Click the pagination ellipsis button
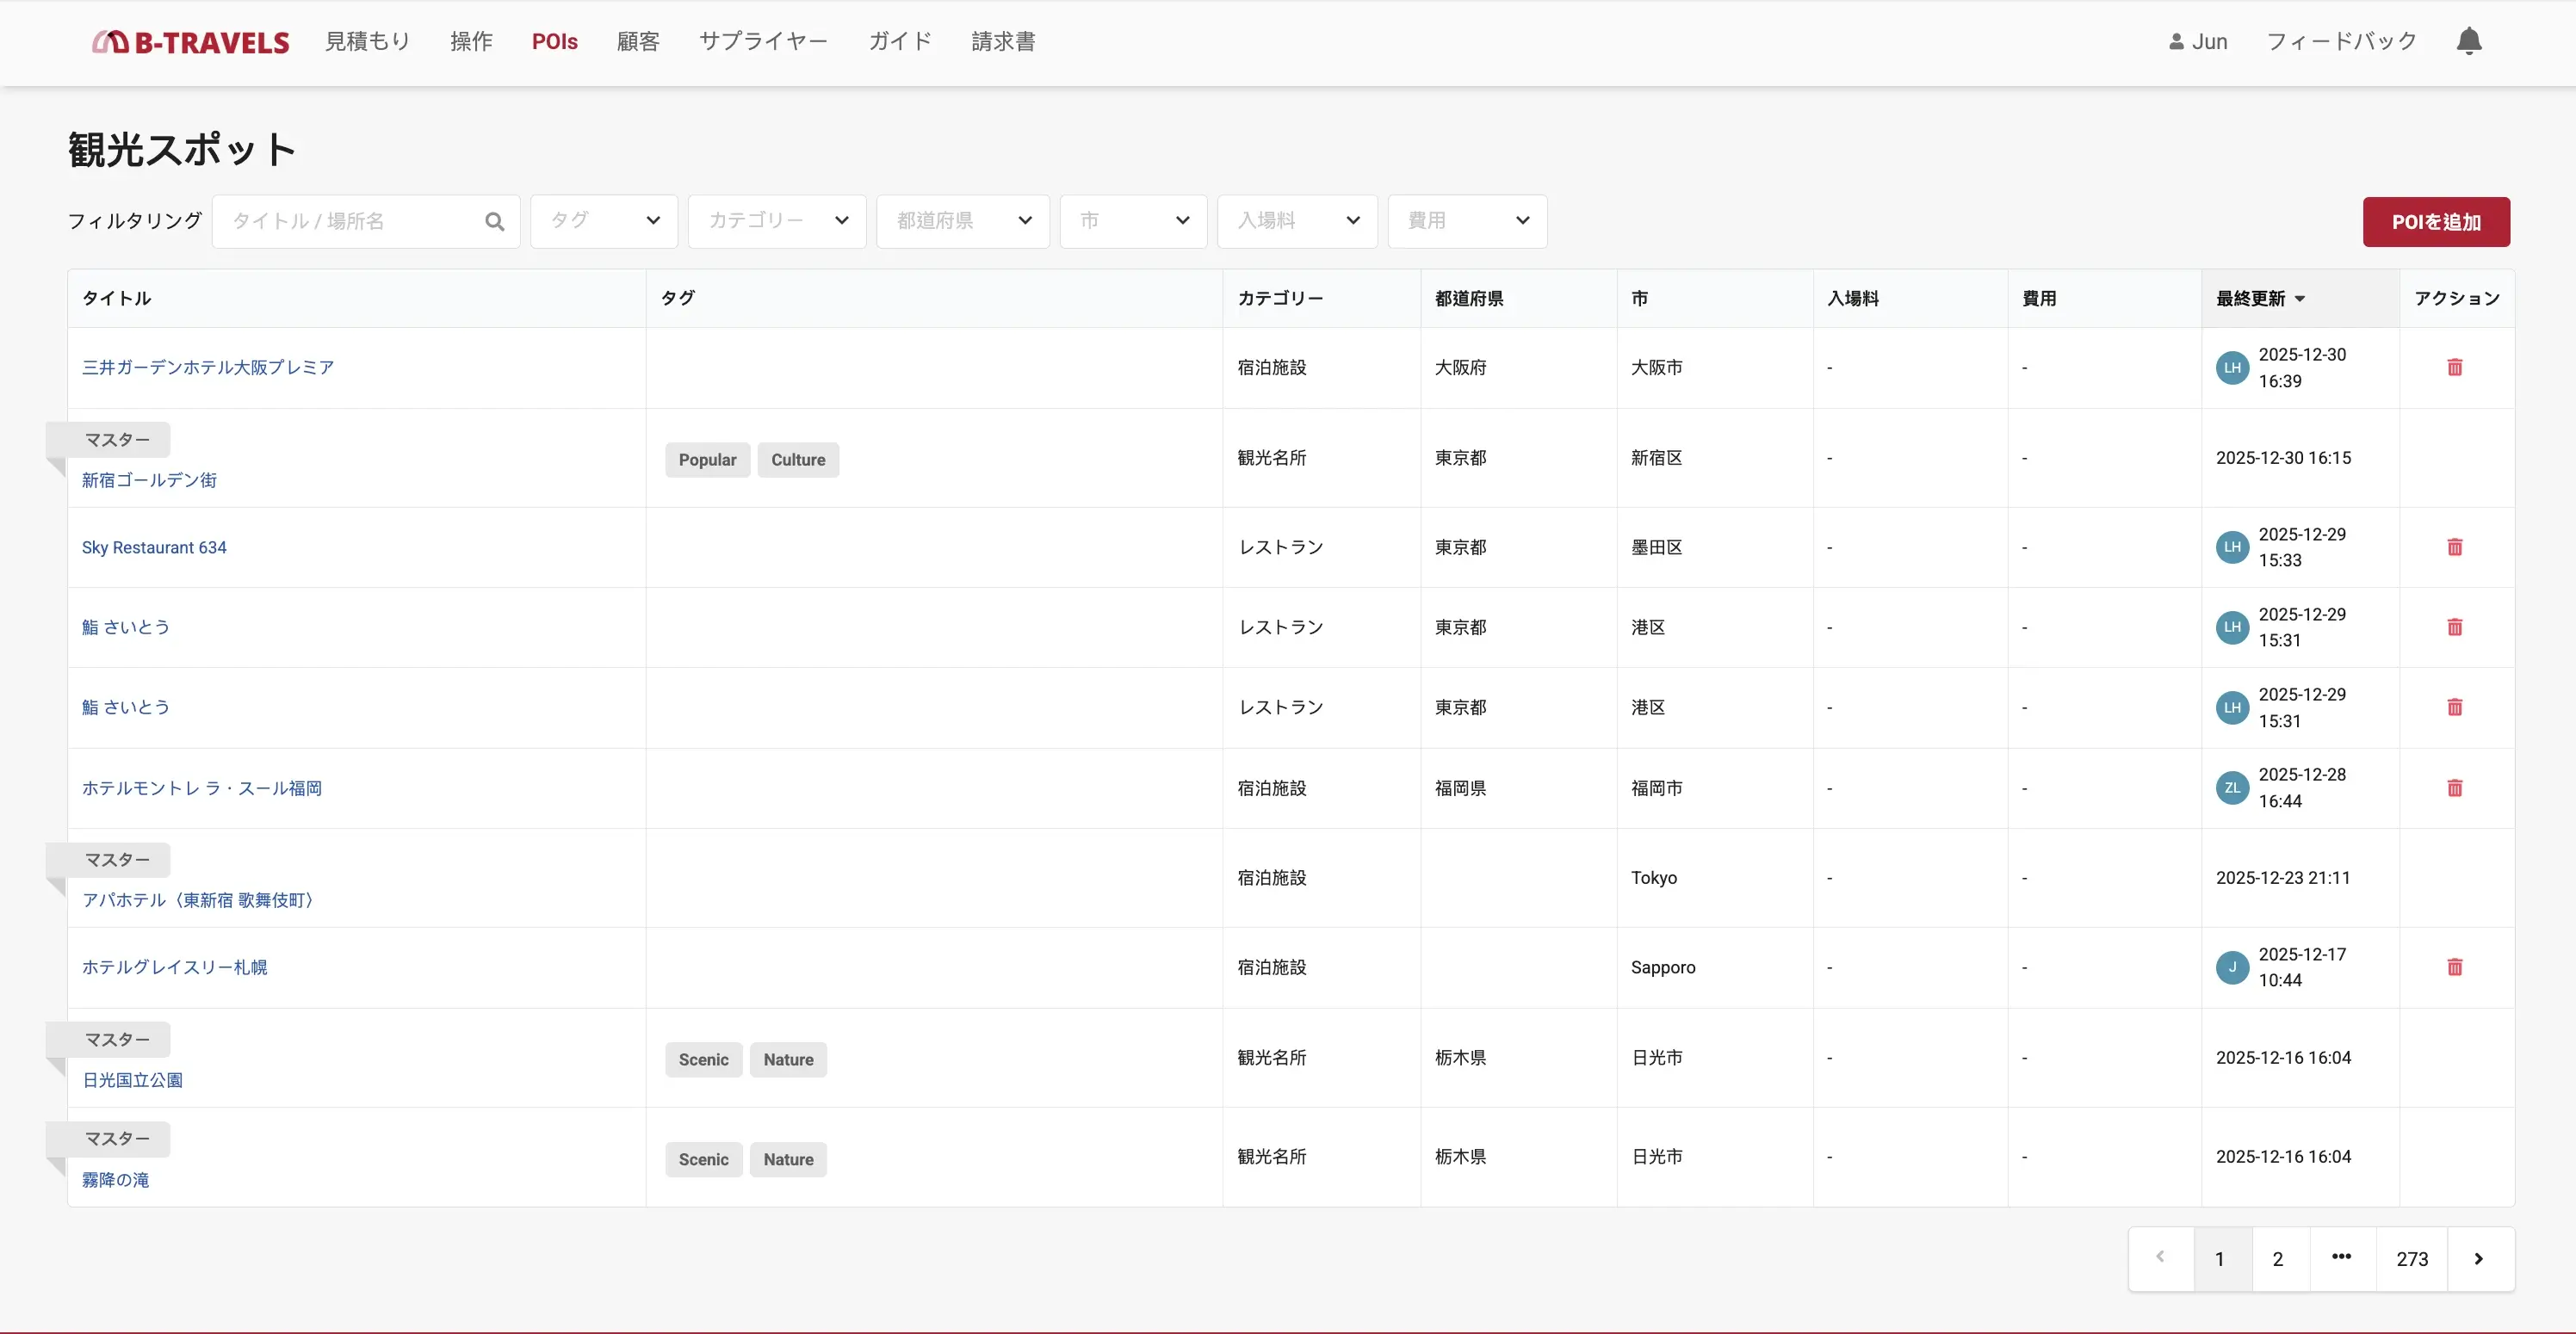This screenshot has height=1334, width=2576. 2342,1259
